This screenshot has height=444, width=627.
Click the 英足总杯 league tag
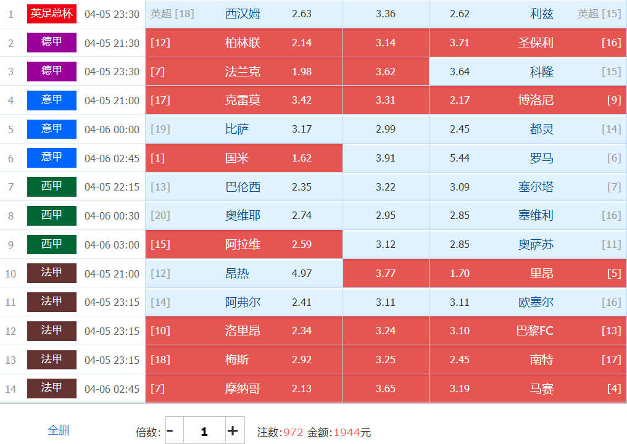pos(52,14)
